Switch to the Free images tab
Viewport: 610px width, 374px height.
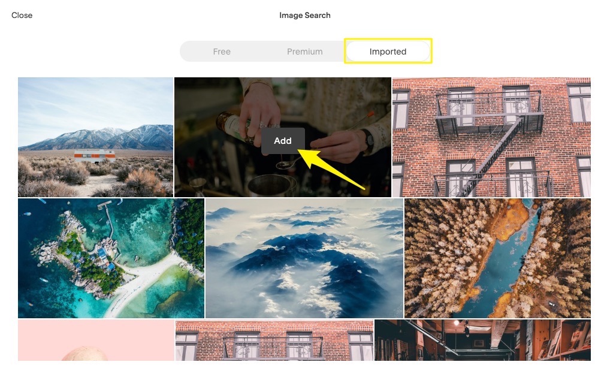[222, 52]
